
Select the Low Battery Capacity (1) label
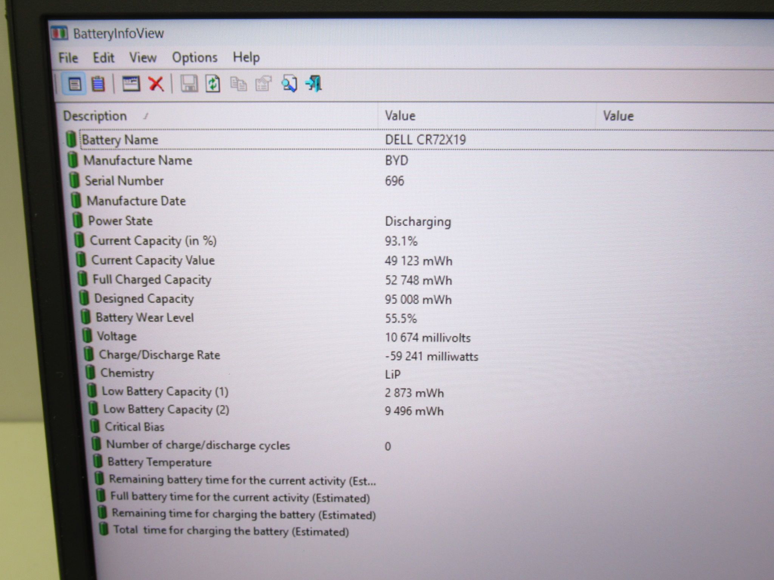(165, 392)
